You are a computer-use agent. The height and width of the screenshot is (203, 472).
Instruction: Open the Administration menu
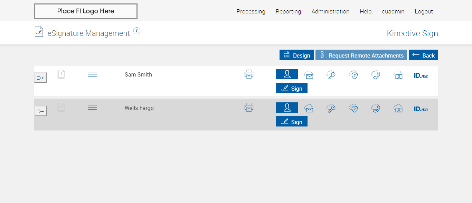point(330,11)
